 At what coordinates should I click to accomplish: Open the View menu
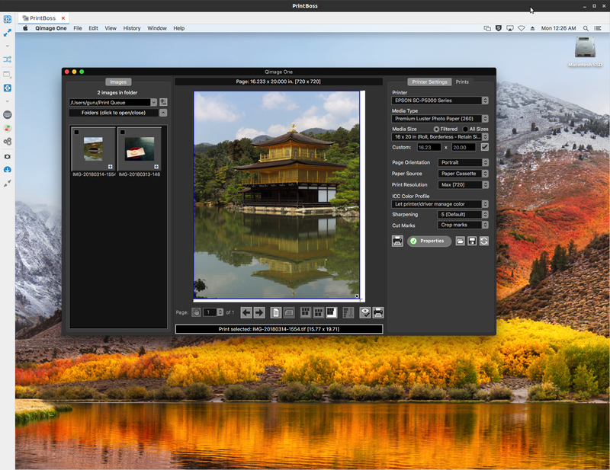(111, 28)
